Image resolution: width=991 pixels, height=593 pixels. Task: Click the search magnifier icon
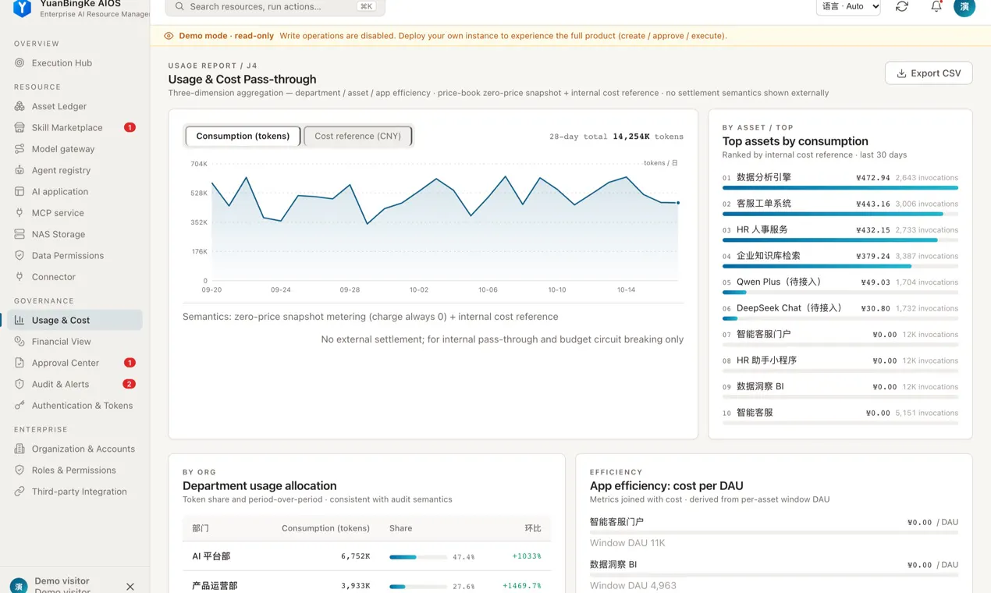point(179,6)
